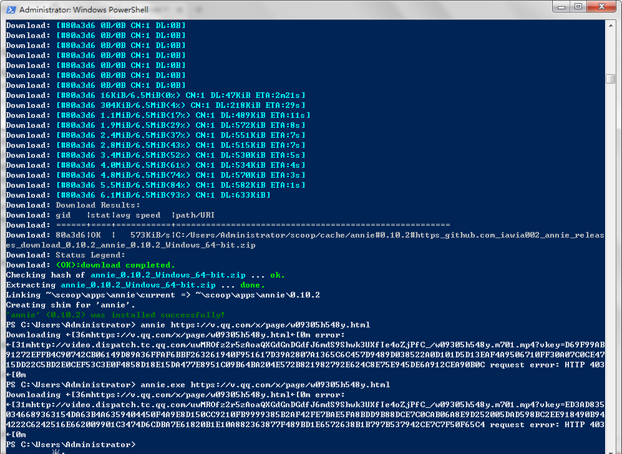Screen dimensions: 622x454
Task: Click the 'Status Legend:' line
Action: click(x=66, y=255)
